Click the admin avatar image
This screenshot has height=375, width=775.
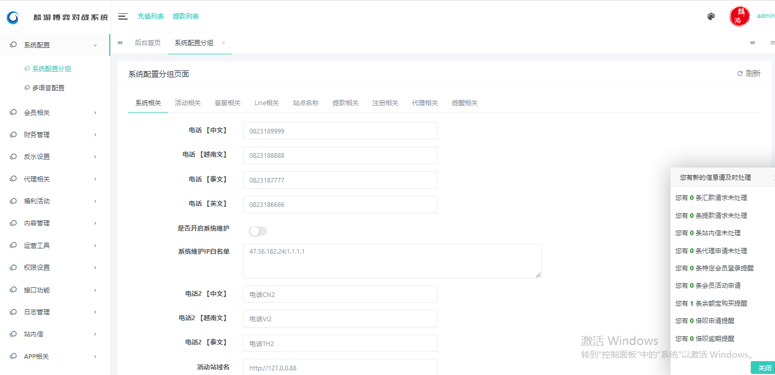tap(739, 17)
